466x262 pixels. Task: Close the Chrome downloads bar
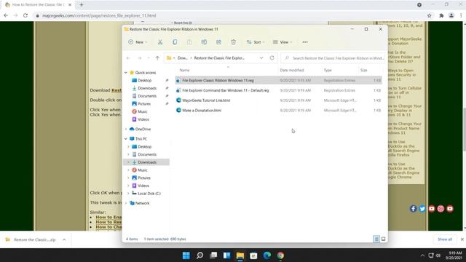[462, 239]
